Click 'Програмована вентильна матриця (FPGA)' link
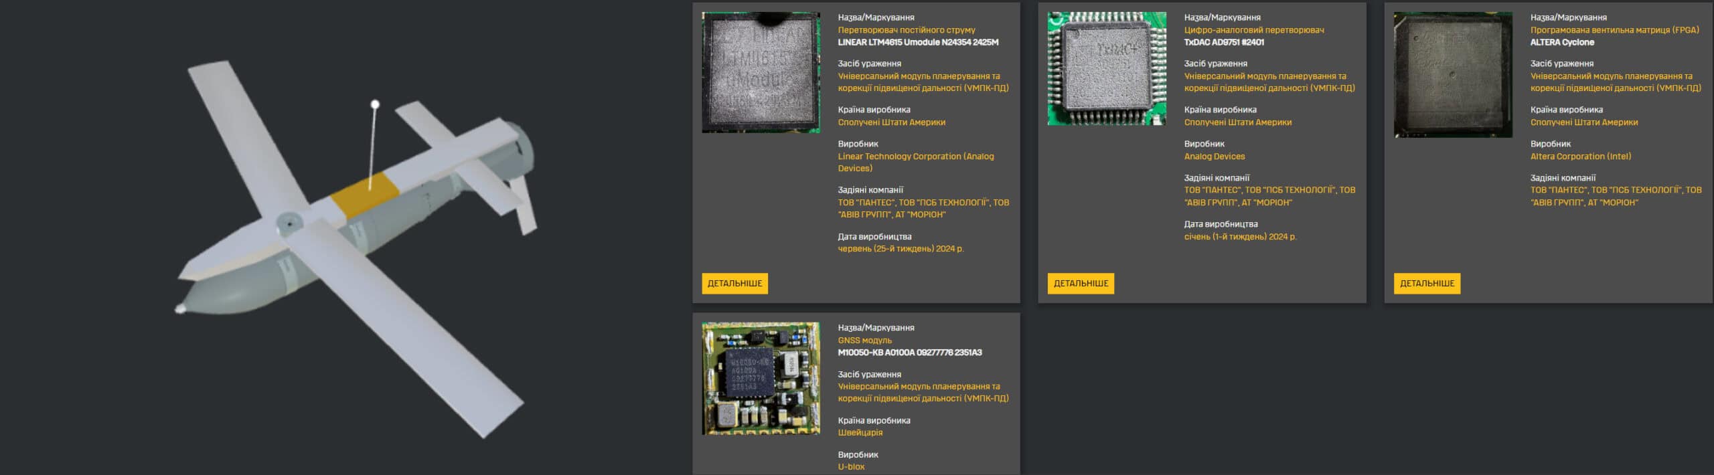 click(x=1614, y=30)
